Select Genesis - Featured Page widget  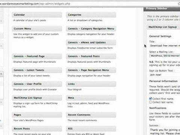37,56
